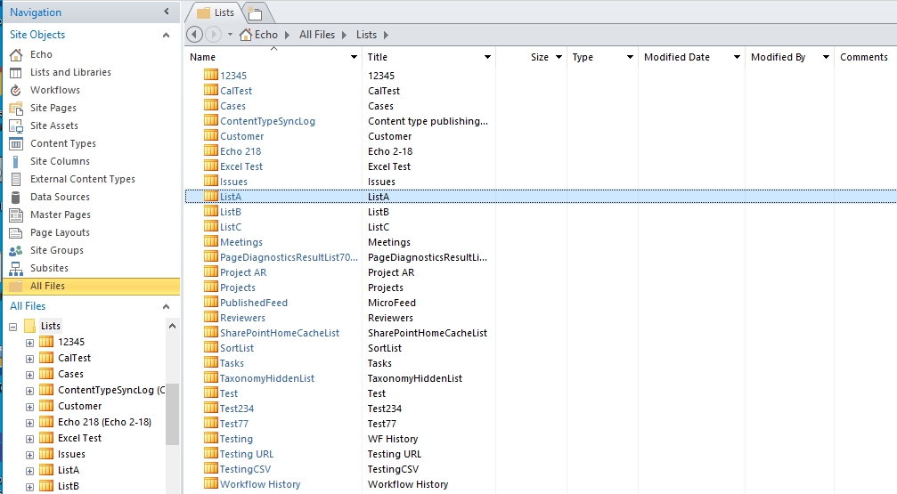Open the Name column filter dropdown
Viewport: 897px width, 494px height.
coord(355,57)
